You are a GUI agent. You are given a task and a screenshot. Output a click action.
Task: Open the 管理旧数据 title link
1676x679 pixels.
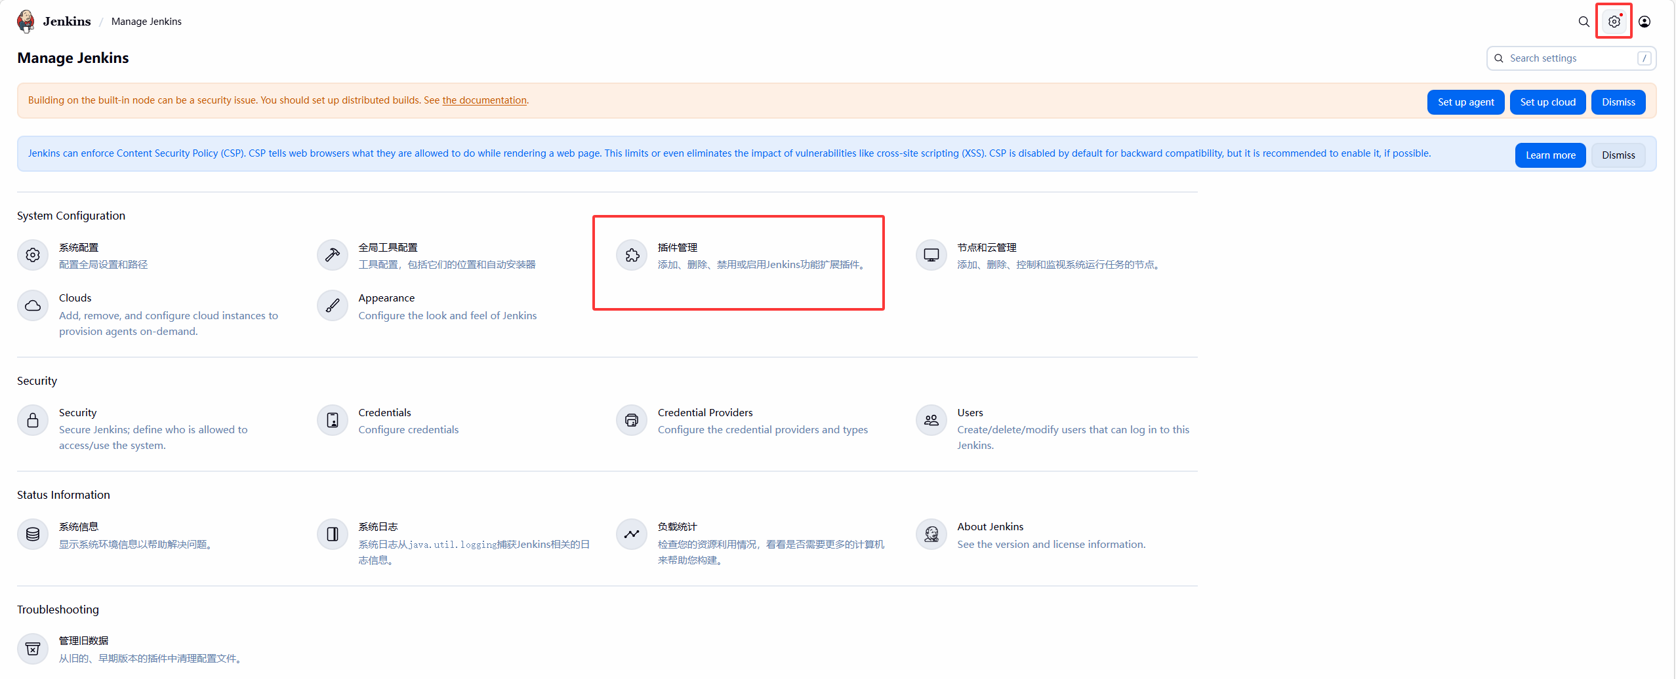coord(83,641)
